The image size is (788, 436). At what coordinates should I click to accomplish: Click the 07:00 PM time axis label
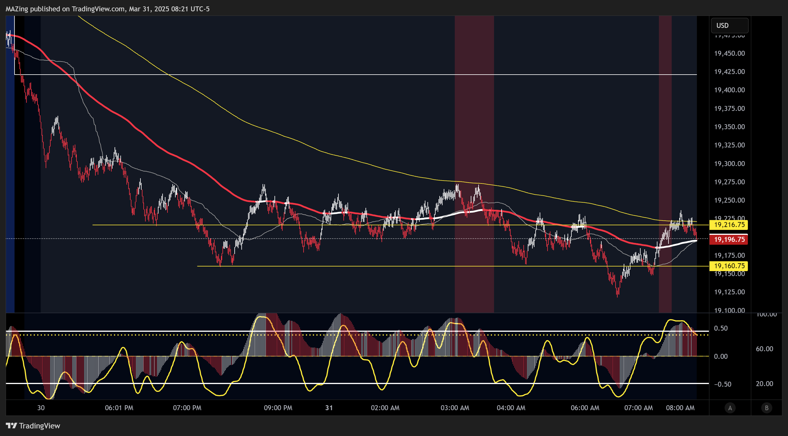pyautogui.click(x=187, y=408)
